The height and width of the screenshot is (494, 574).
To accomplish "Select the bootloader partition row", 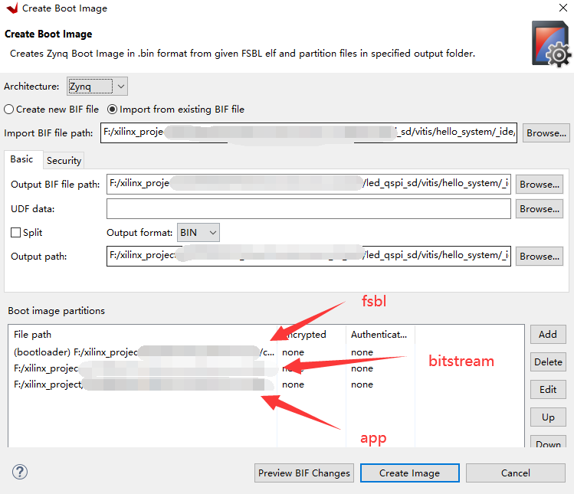I will point(266,352).
